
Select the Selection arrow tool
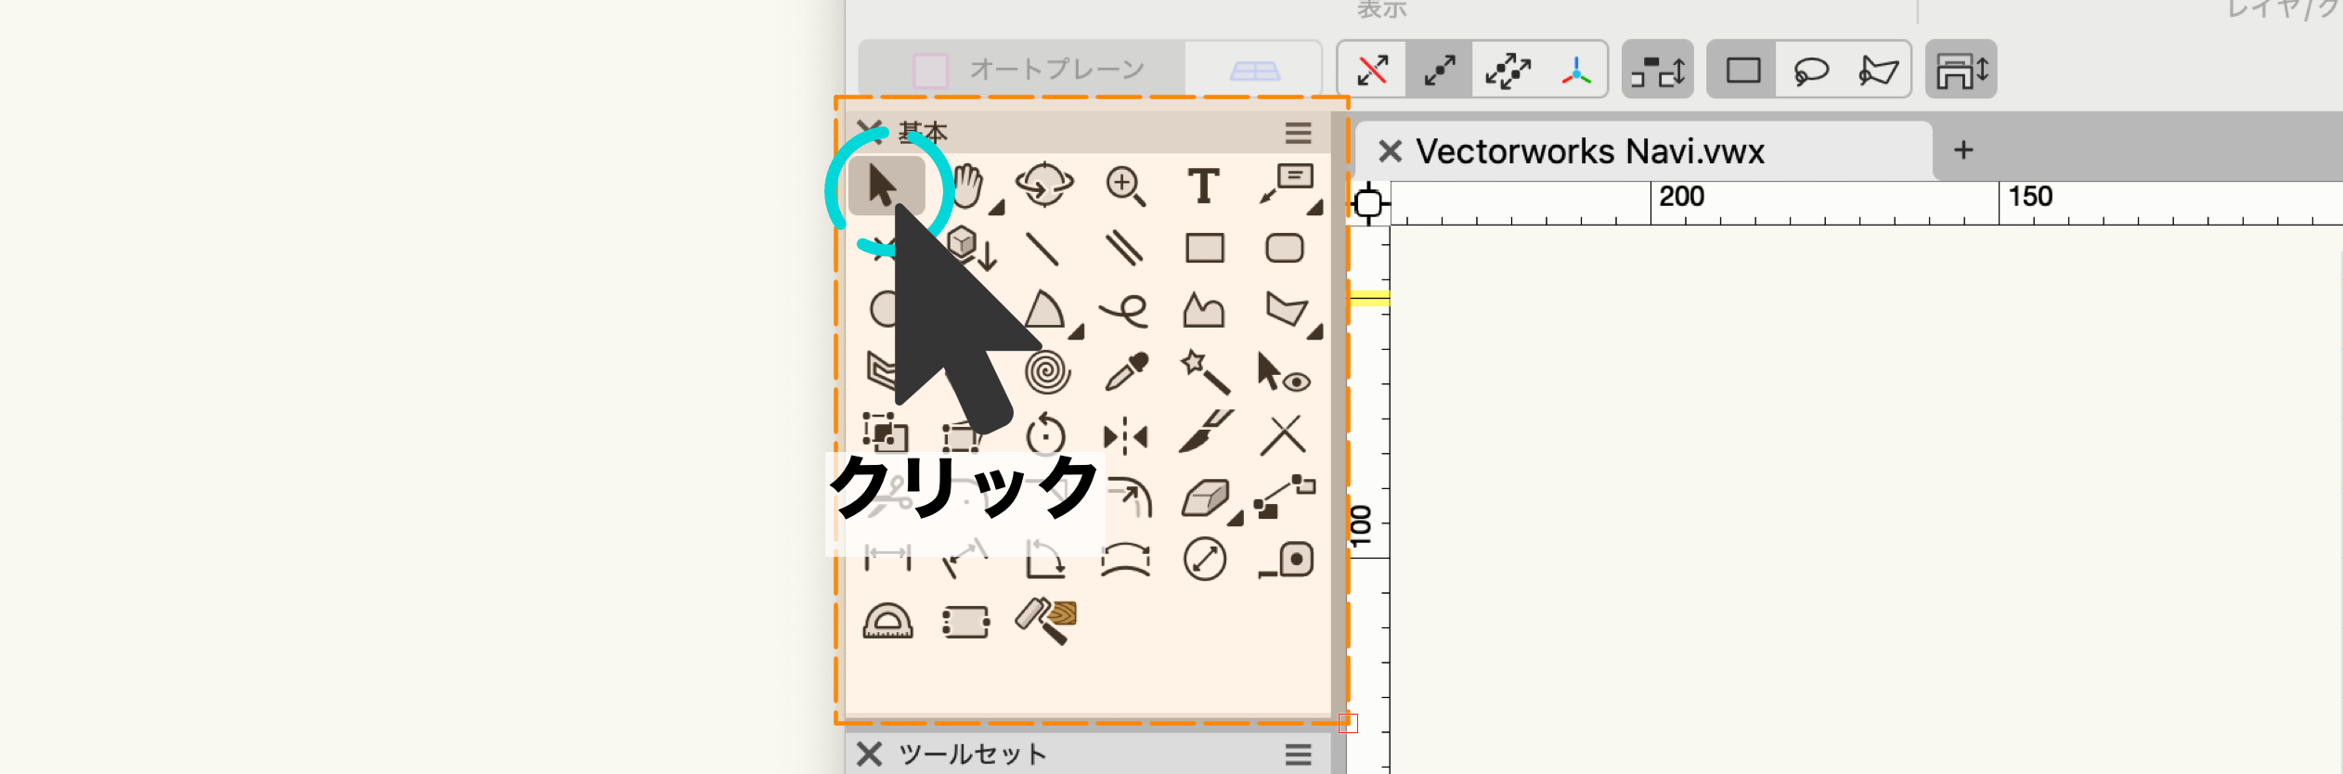coord(884,186)
